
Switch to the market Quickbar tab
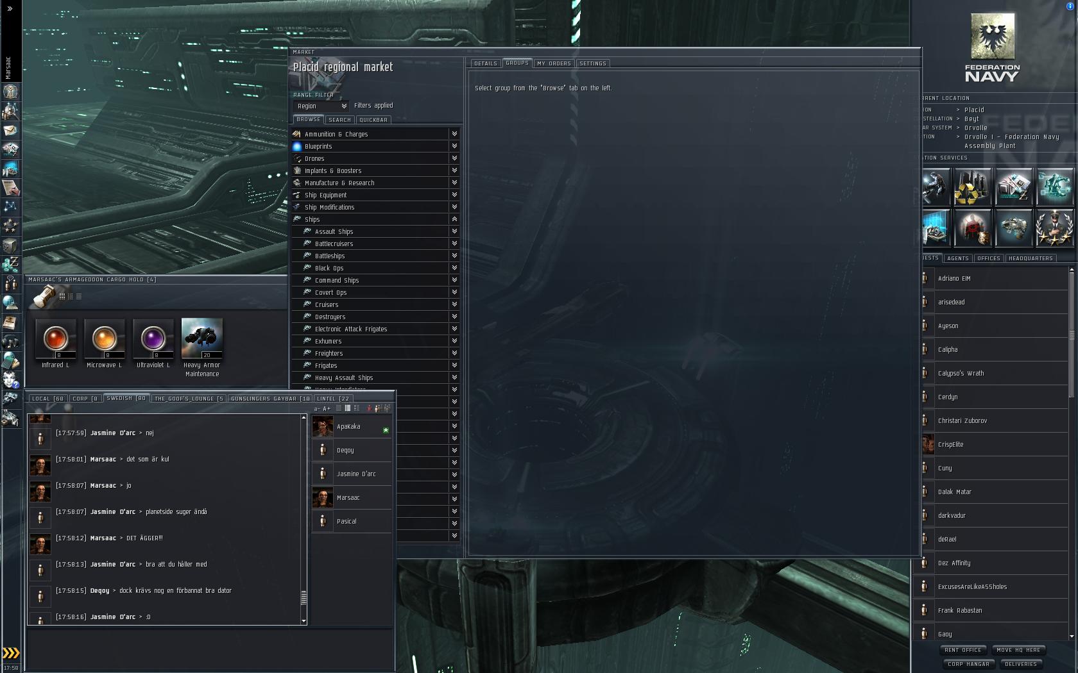(373, 120)
